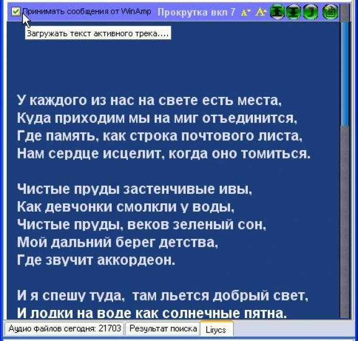This screenshot has height=341, width=358.
Task: Switch to the 'Lirycs' tab
Action: 216,329
